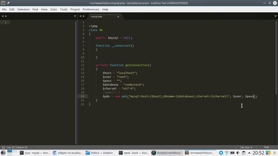
Task: Switch to Objeto no localizado browser window
Action: pyautogui.click(x=68, y=153)
